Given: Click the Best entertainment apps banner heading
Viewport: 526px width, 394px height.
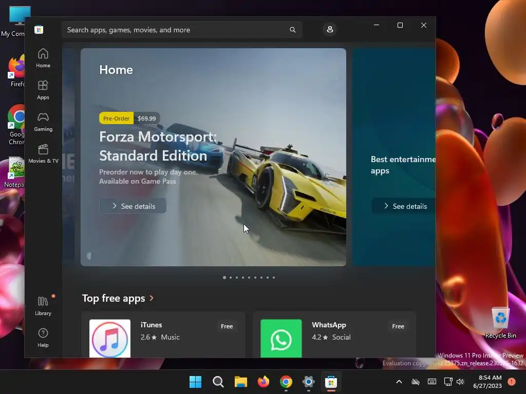Looking at the screenshot, I should click(403, 165).
